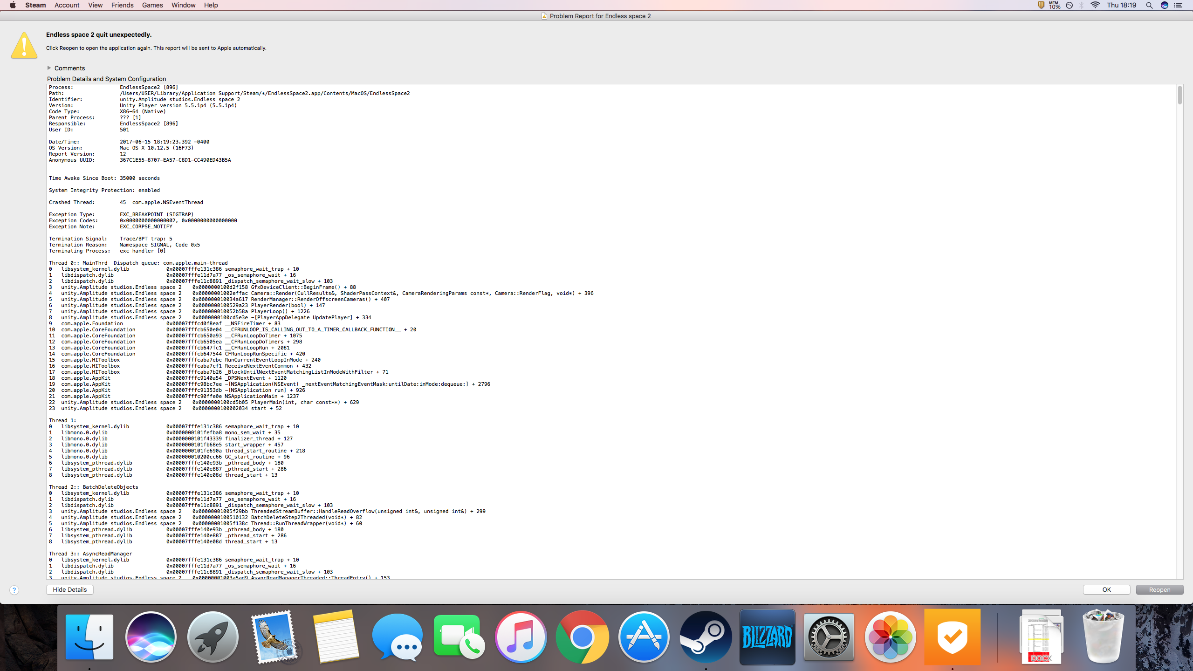This screenshot has width=1193, height=671.
Task: Open Notification Center list icon
Action: point(1178,5)
